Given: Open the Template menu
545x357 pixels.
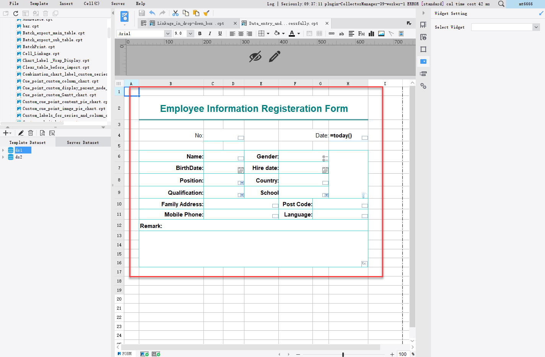Looking at the screenshot, I should 39,4.
